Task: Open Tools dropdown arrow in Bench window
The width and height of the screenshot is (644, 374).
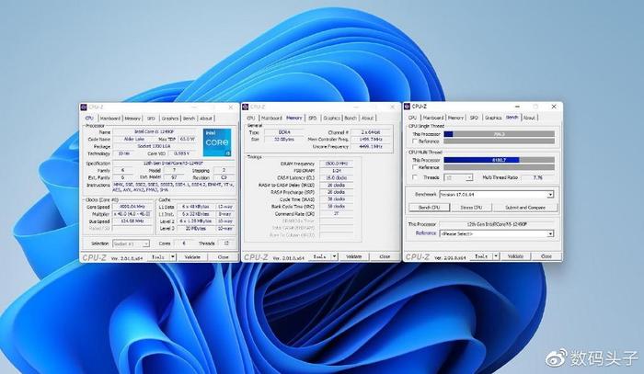Action: coord(496,256)
